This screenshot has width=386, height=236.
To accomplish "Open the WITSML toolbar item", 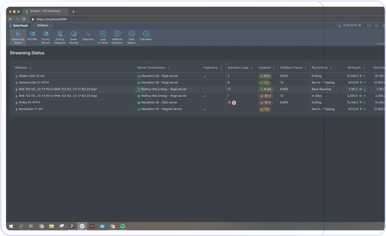I will [x=32, y=36].
